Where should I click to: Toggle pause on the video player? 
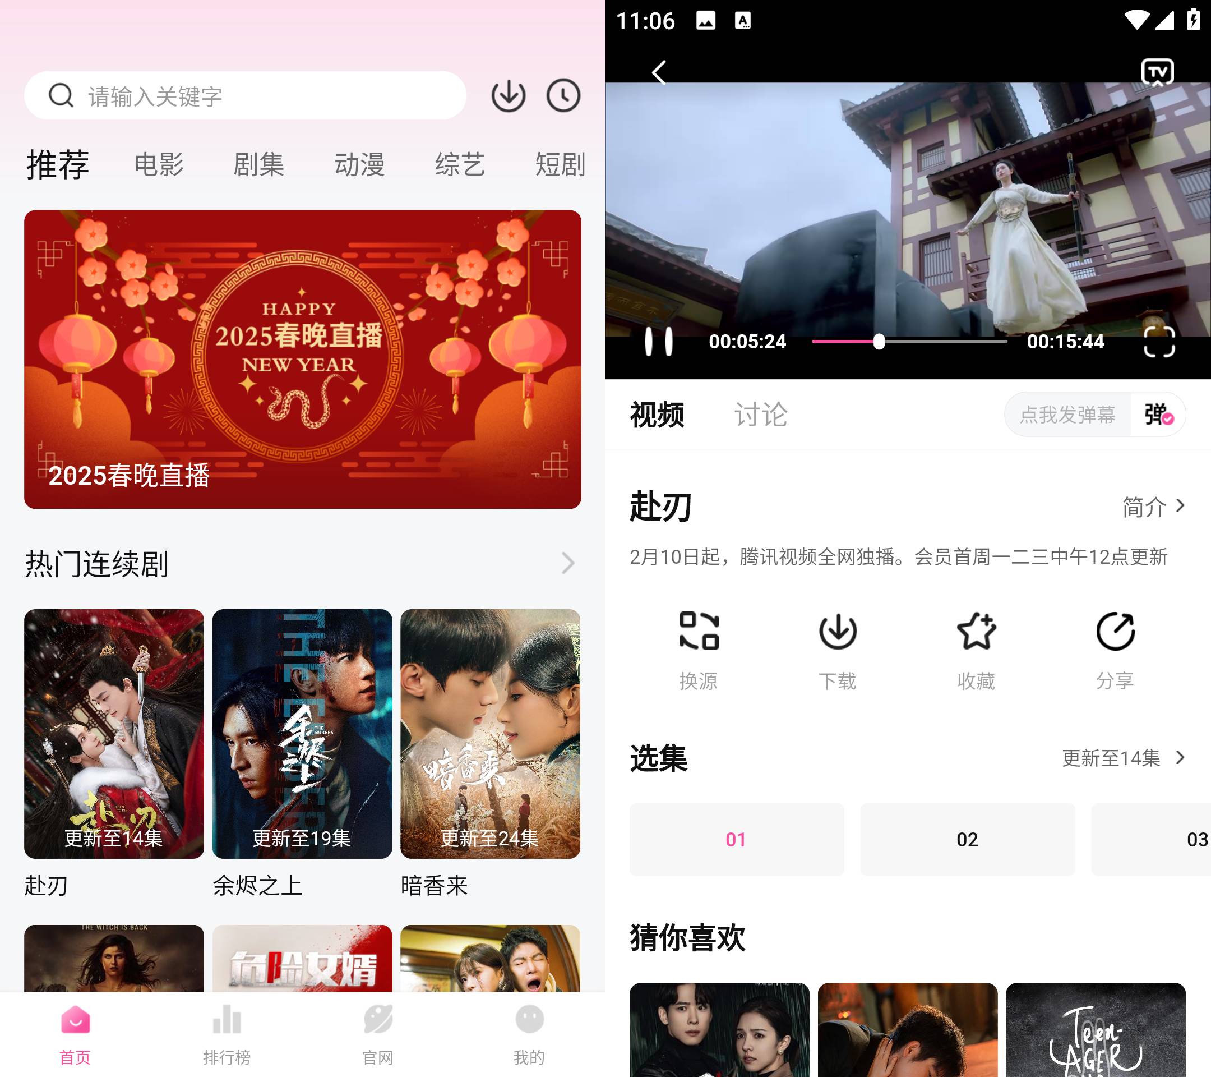658,341
